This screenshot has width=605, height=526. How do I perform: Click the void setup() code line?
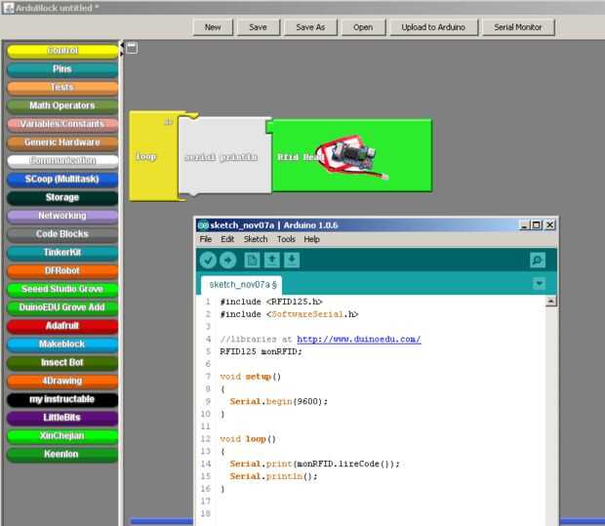coord(251,377)
